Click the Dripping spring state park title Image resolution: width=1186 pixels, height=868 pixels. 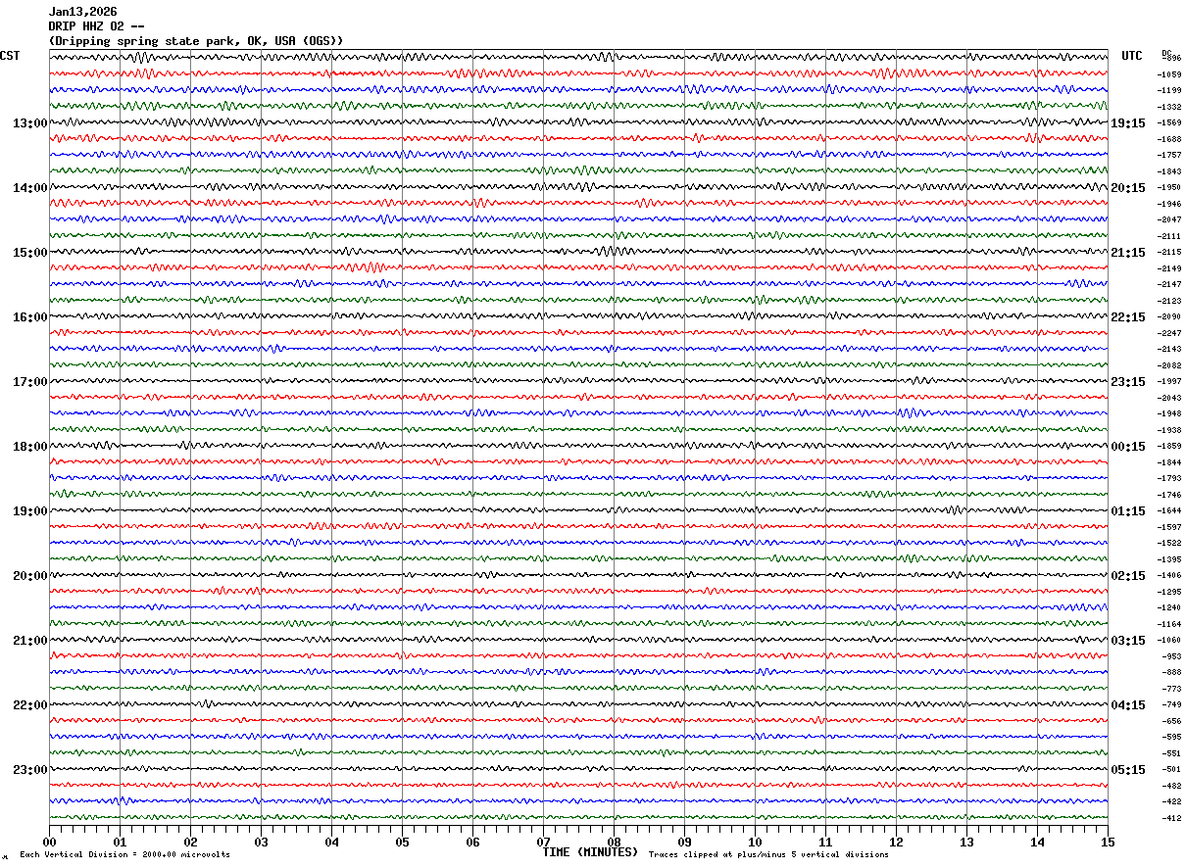click(x=196, y=41)
